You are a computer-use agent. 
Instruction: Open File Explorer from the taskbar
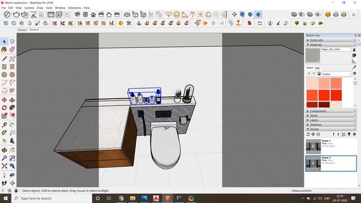coord(133,198)
